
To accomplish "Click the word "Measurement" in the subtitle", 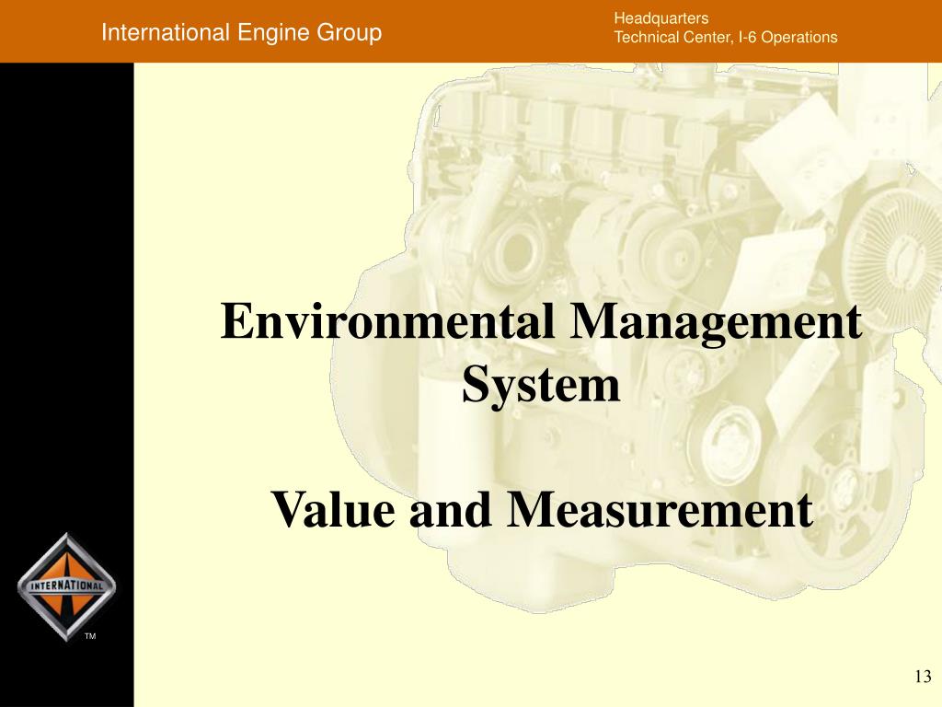I will [x=660, y=509].
